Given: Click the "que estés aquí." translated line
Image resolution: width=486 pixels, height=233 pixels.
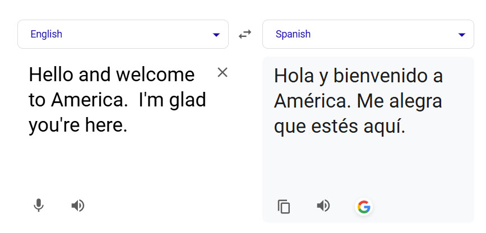Looking at the screenshot, I should [339, 127].
